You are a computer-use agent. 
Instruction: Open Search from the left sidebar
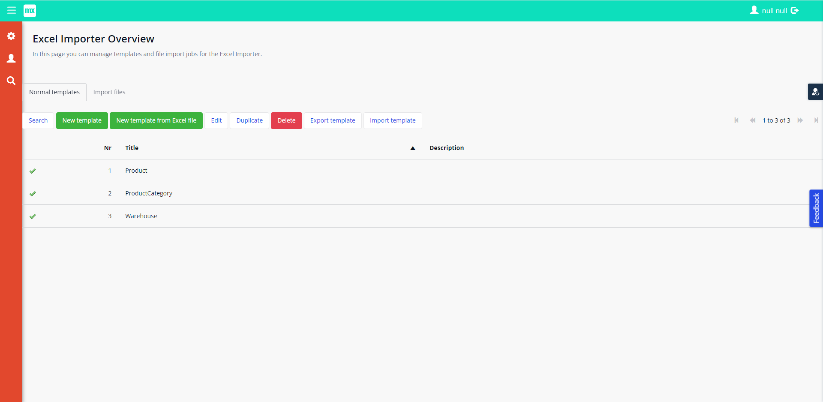[11, 81]
